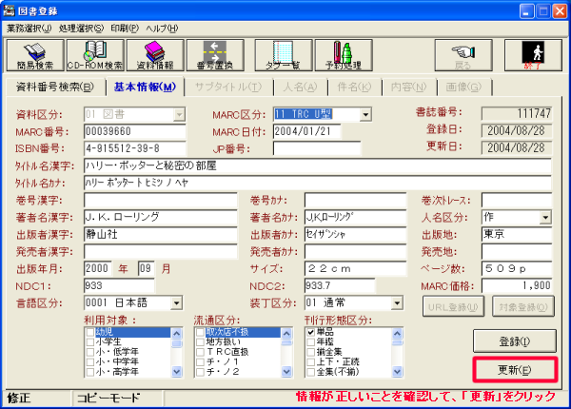This screenshot has height=409, width=571.
Task: Toggle the 幼児 checkbox
Action: click(90, 332)
